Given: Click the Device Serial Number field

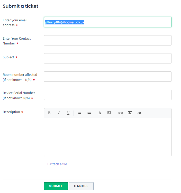Looking at the screenshot, I should (108, 95).
